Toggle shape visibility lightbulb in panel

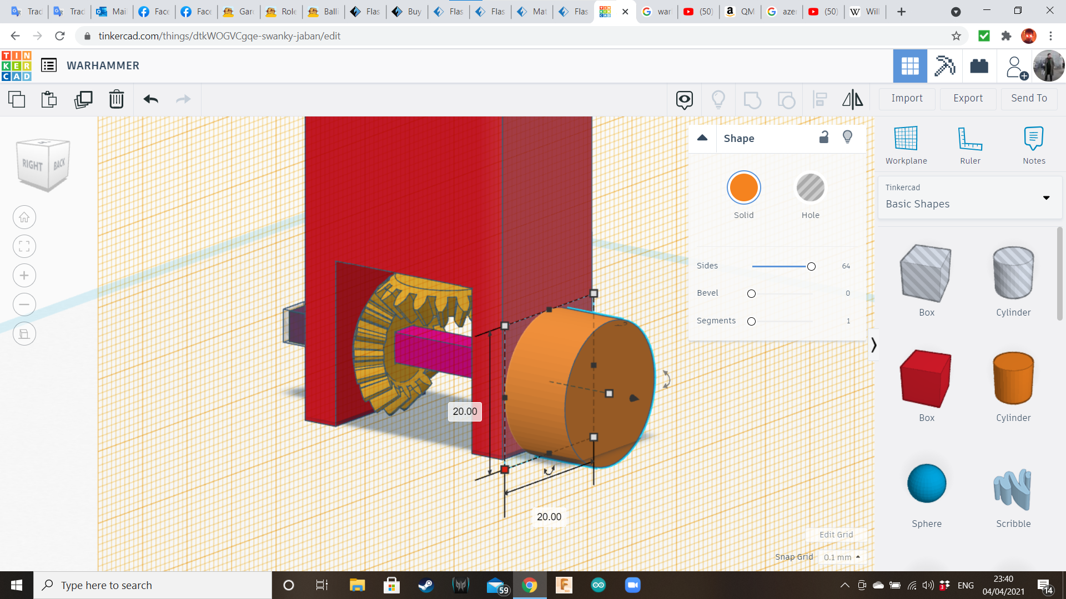click(847, 138)
